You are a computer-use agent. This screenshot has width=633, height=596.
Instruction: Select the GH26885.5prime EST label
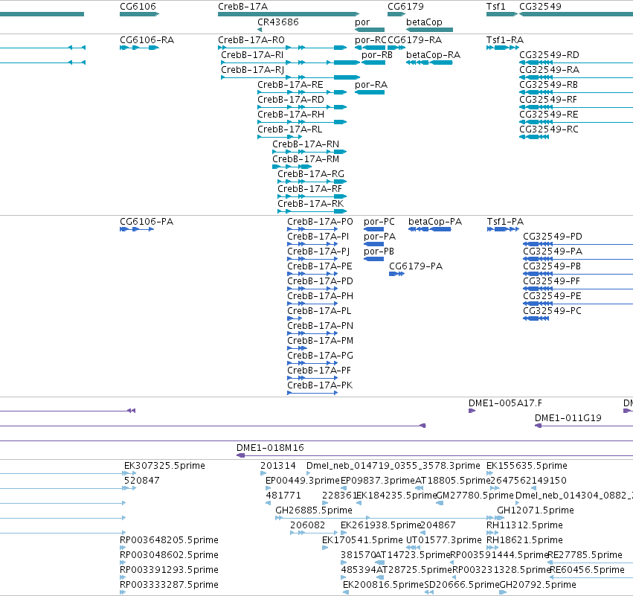(314, 510)
